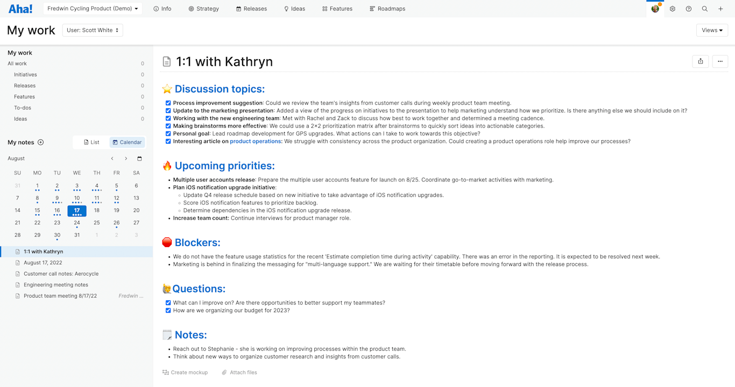Toggle Making brainstorms more effective checkbox
Screen dimensions: 735x387
pos(168,126)
